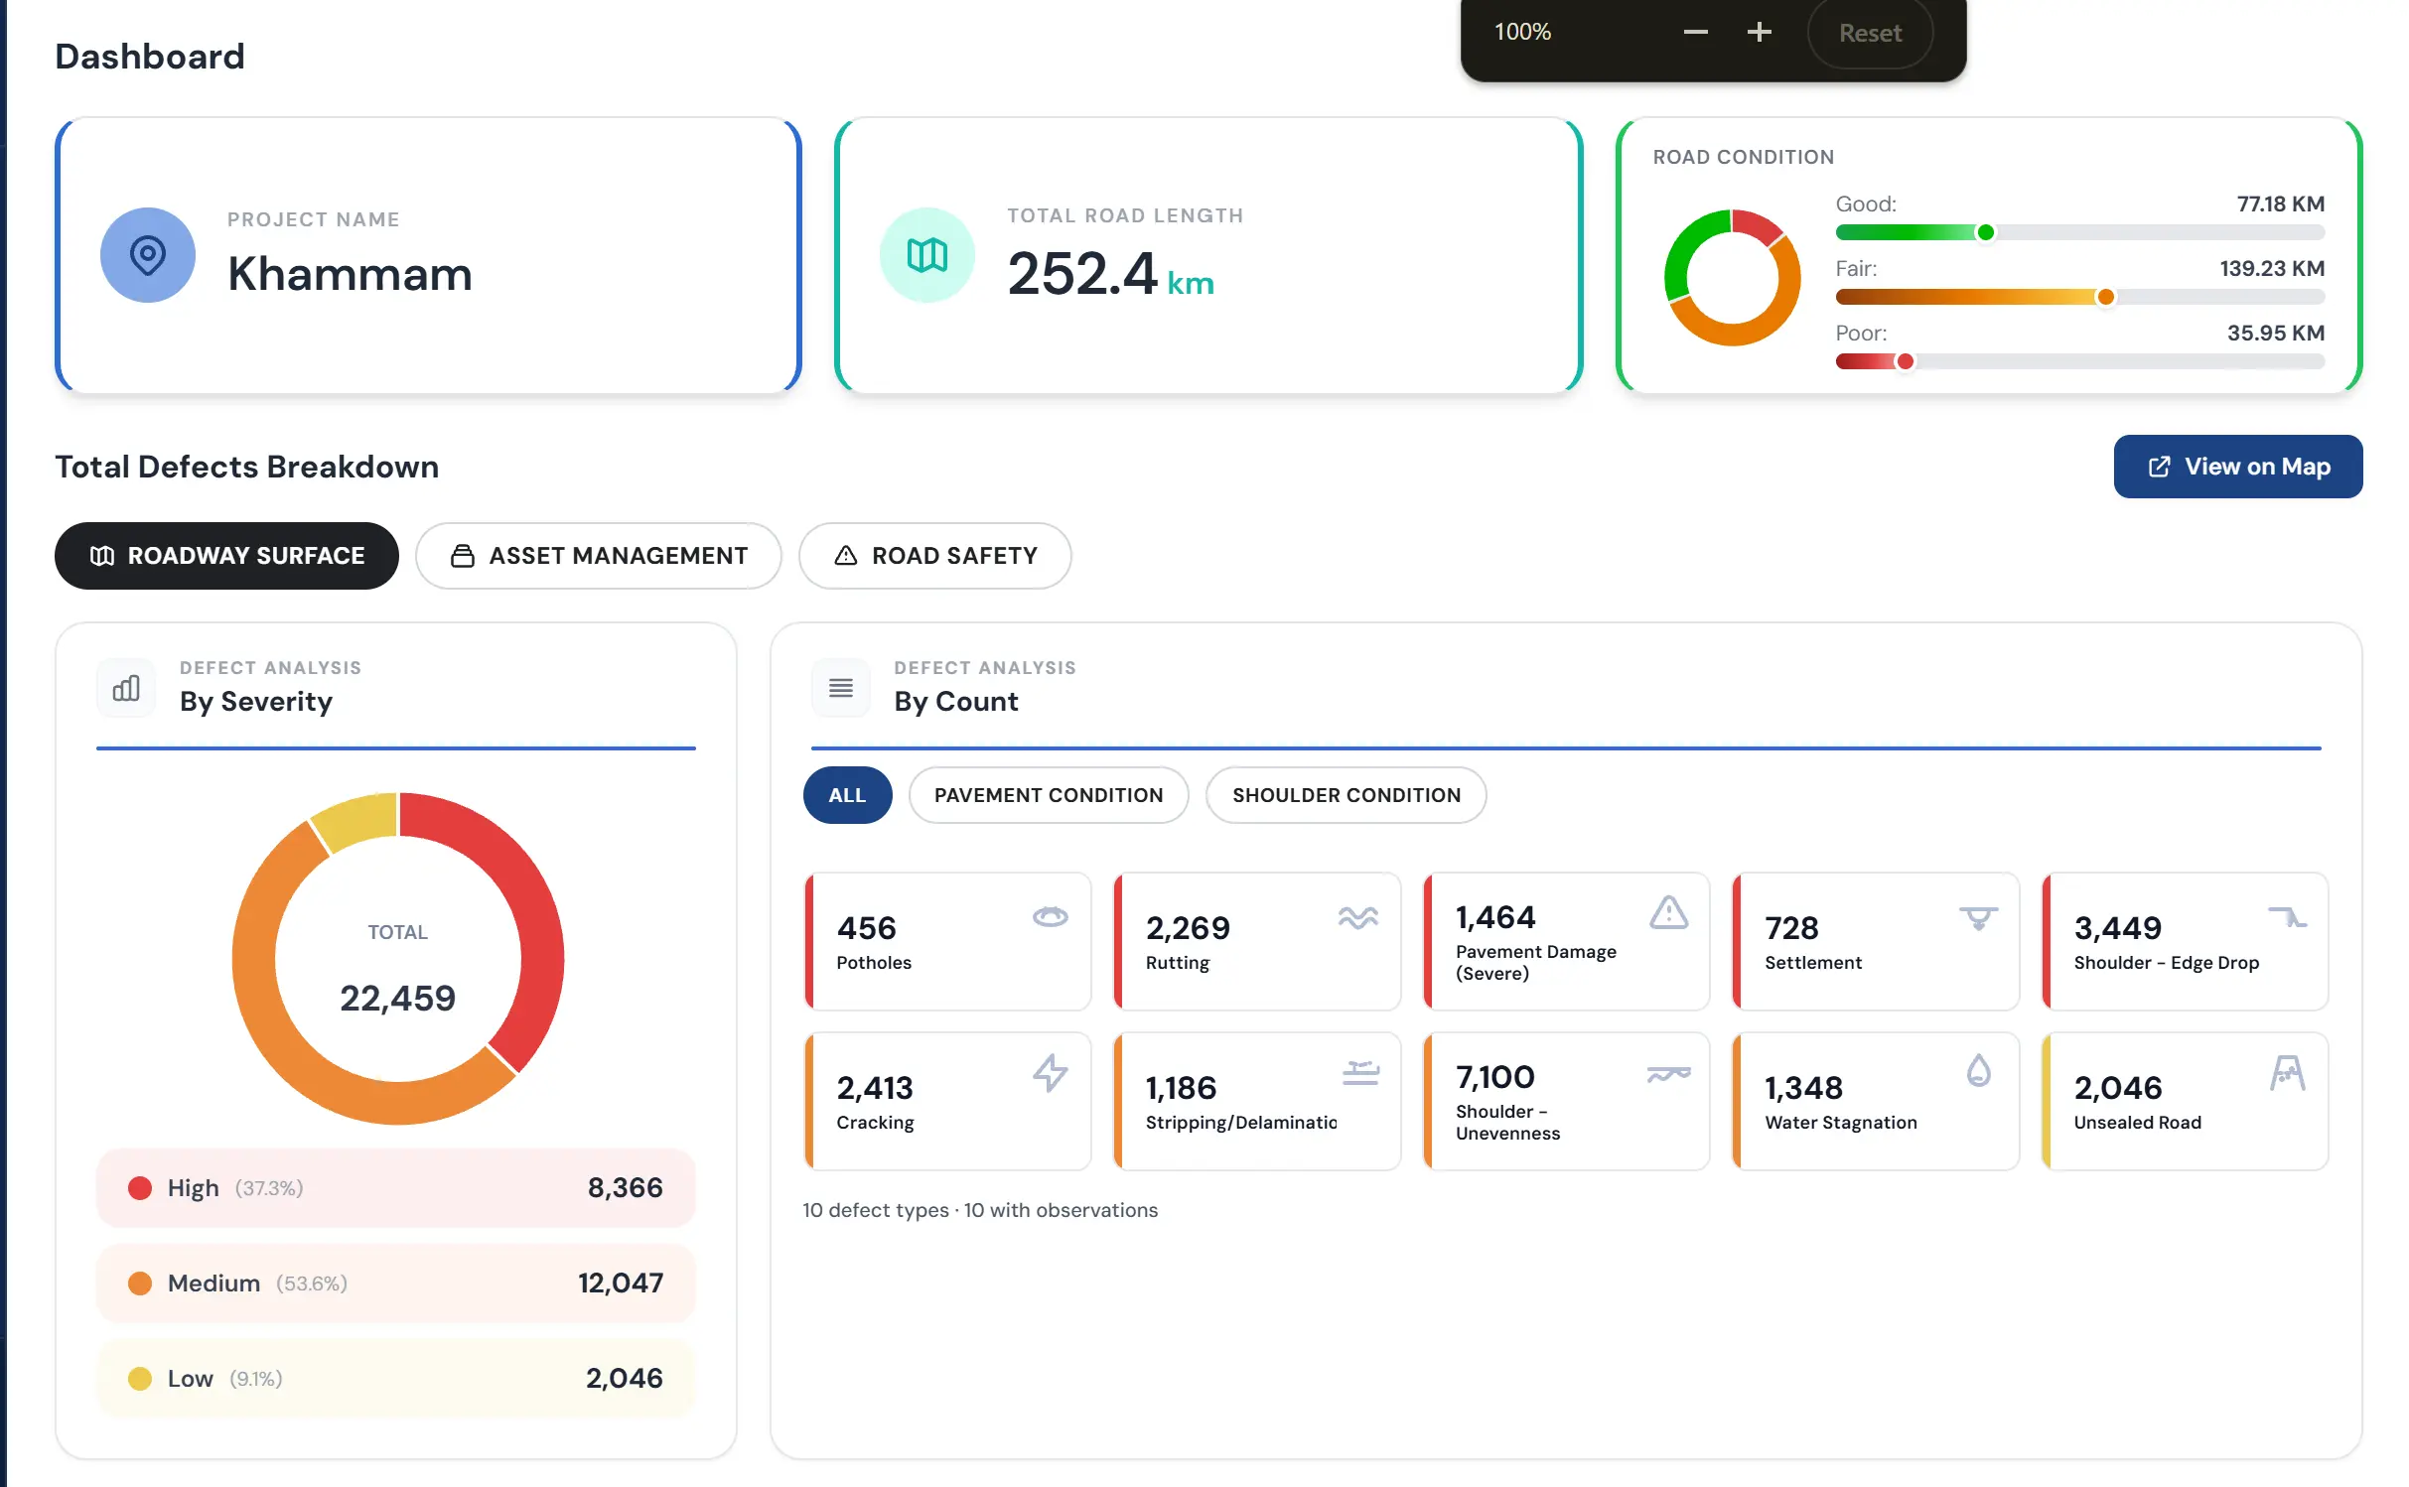This screenshot has width=2409, height=1487.
Task: Filter by Shoulder Condition
Action: tap(1346, 795)
